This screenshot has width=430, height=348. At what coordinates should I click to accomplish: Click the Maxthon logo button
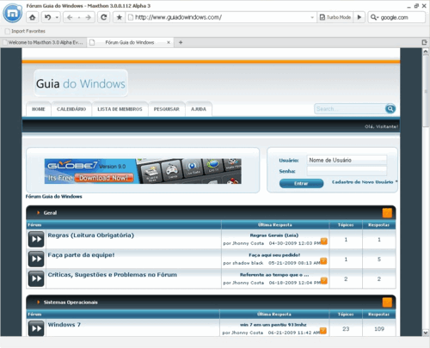pos(12,13)
